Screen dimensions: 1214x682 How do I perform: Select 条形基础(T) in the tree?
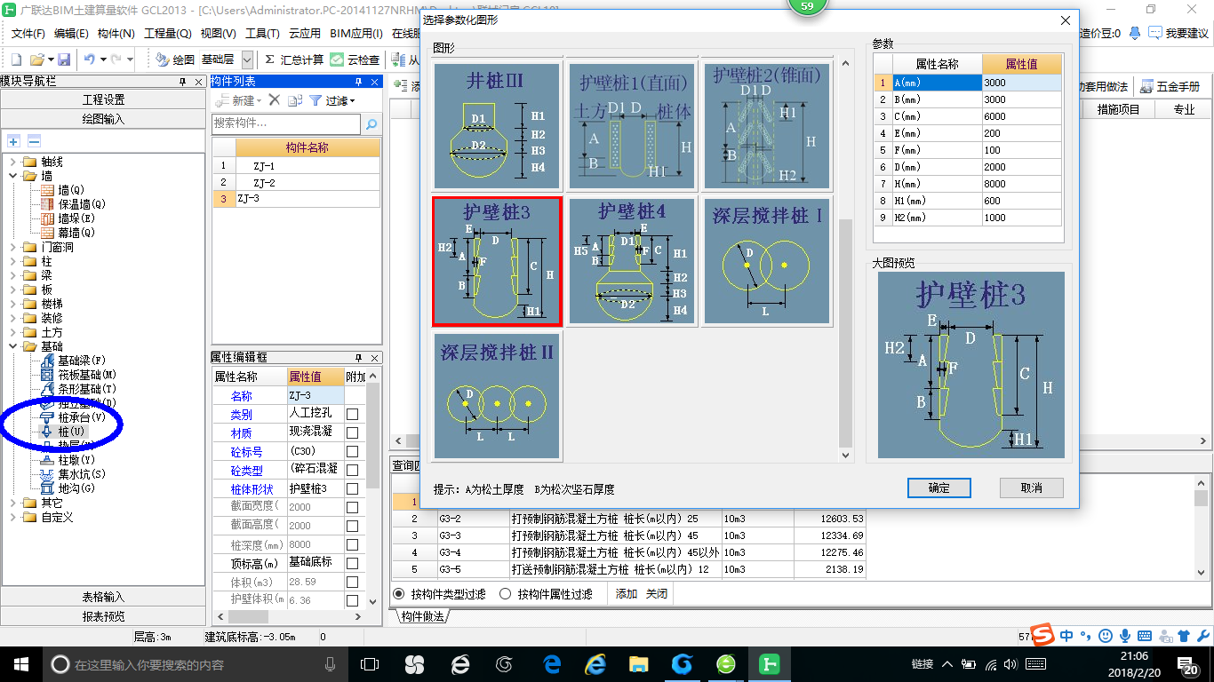(x=87, y=389)
